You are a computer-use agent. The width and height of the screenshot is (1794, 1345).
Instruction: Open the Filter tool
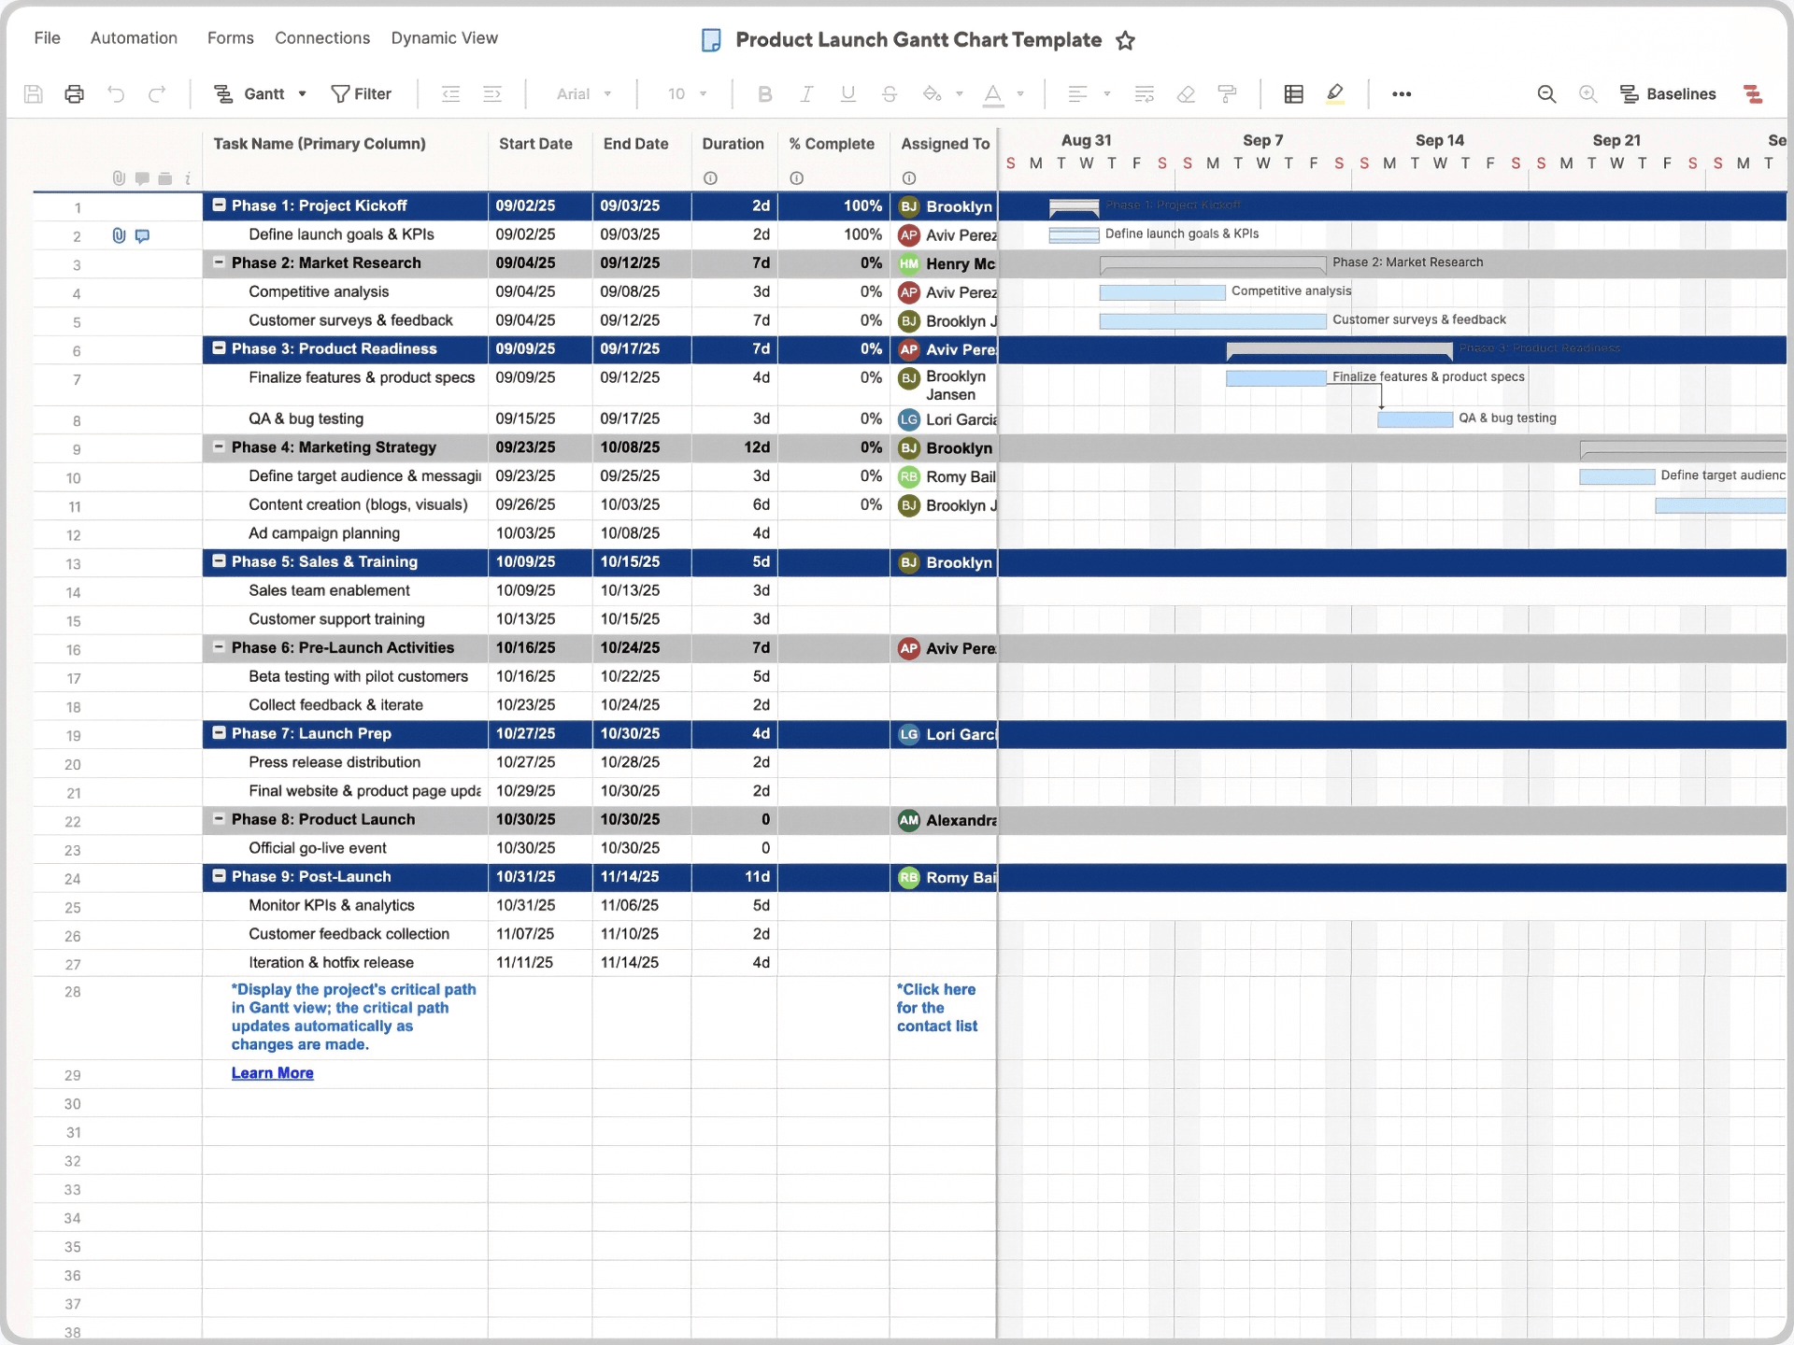point(362,93)
